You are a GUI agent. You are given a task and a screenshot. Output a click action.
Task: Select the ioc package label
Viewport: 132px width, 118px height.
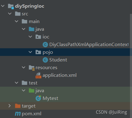tap(46, 37)
